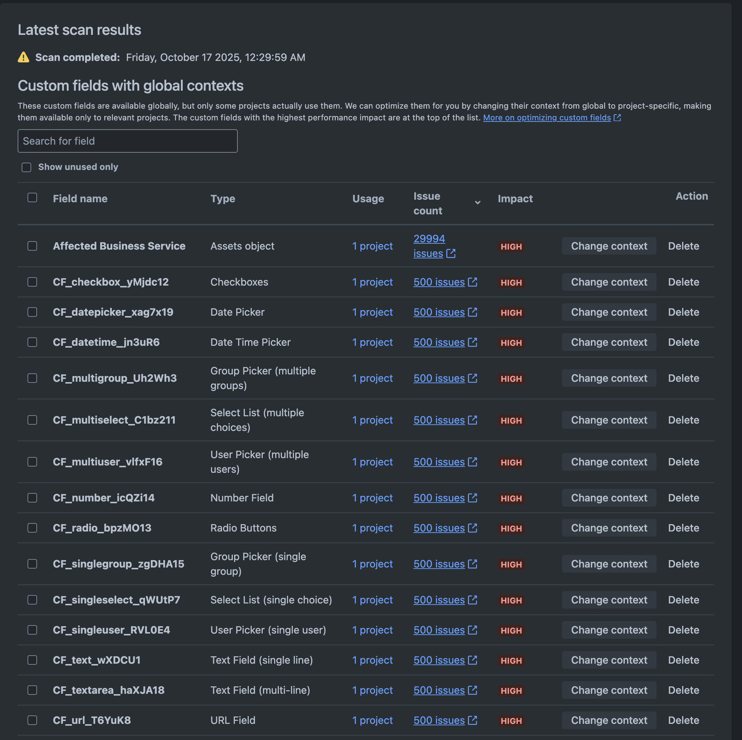Tick the CF_number_icQZi14 row checkbox

click(32, 498)
